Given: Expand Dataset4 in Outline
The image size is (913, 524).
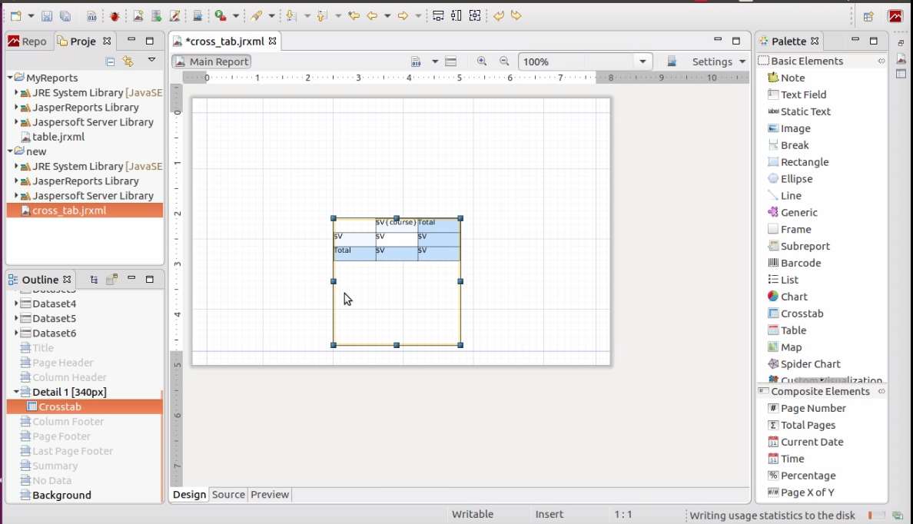Looking at the screenshot, I should coord(15,303).
